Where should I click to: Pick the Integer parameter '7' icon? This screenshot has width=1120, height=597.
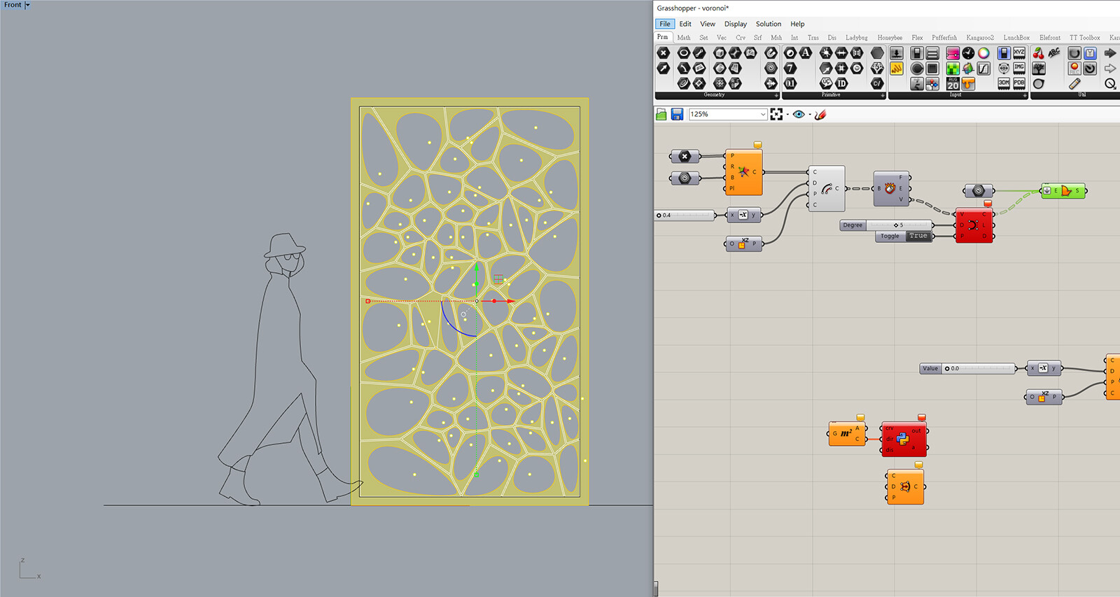click(x=790, y=68)
